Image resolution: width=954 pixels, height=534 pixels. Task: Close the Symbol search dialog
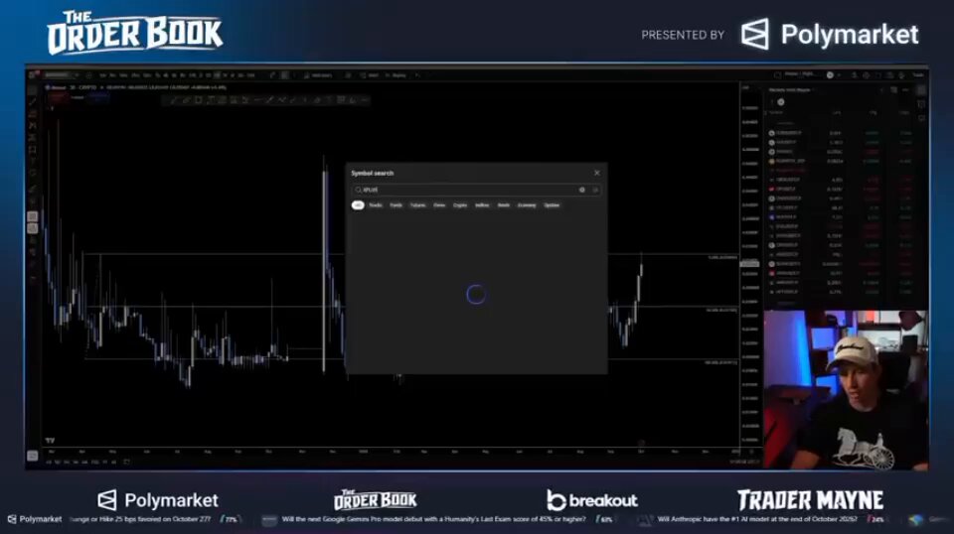point(597,173)
